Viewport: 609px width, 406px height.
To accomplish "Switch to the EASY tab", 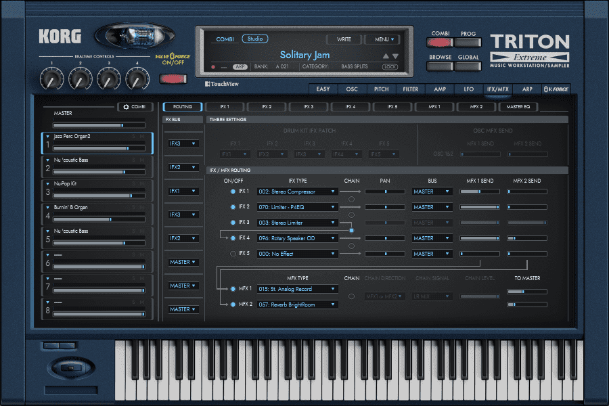I will click(323, 89).
